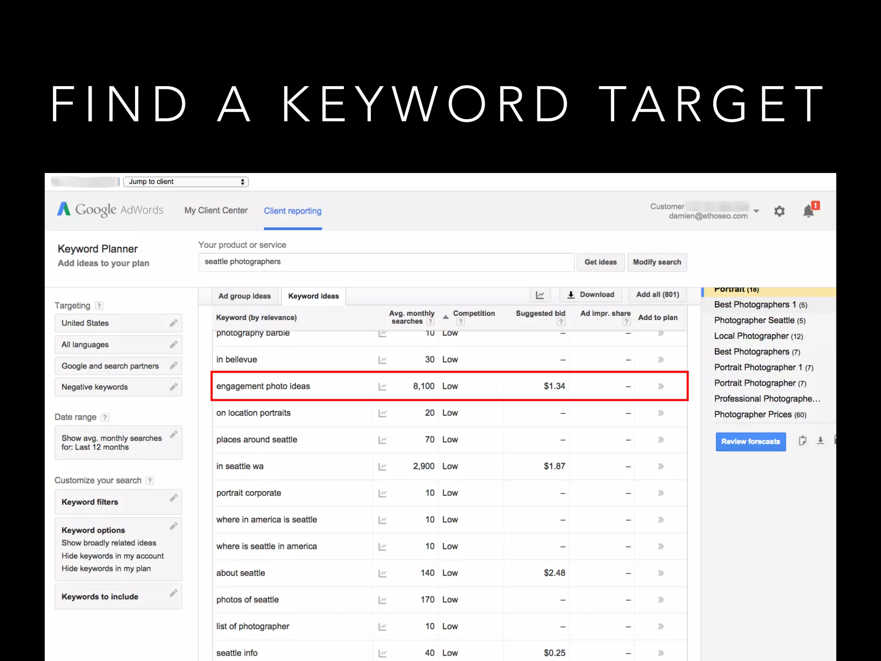Open the settings gear icon
881x661 pixels.
[x=779, y=211]
